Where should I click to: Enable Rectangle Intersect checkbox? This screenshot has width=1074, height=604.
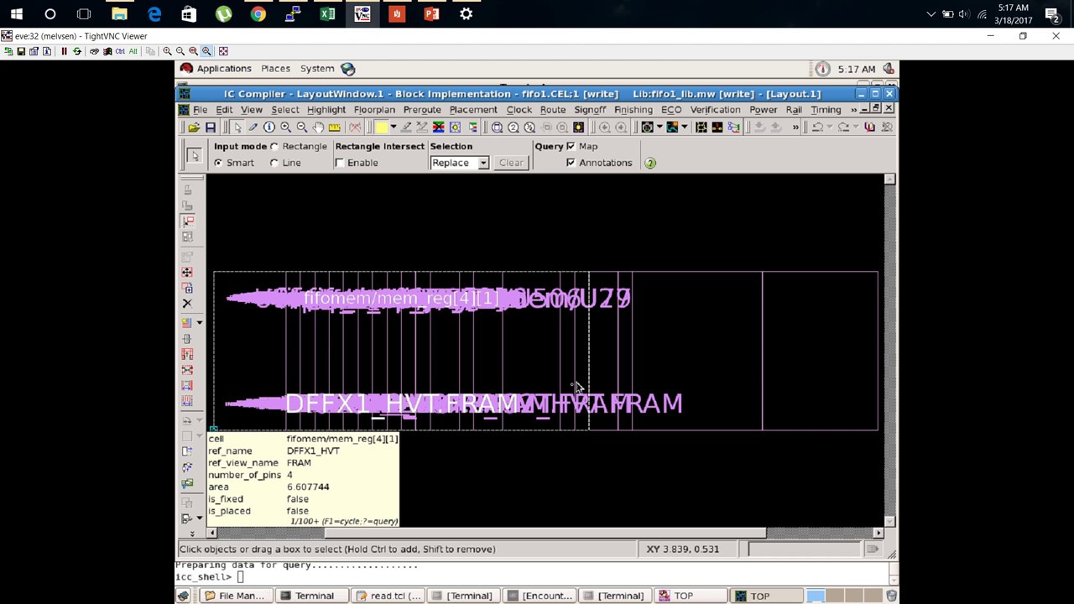340,163
